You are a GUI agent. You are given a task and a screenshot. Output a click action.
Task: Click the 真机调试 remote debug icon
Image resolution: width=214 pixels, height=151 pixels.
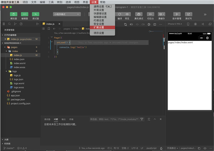139,14
